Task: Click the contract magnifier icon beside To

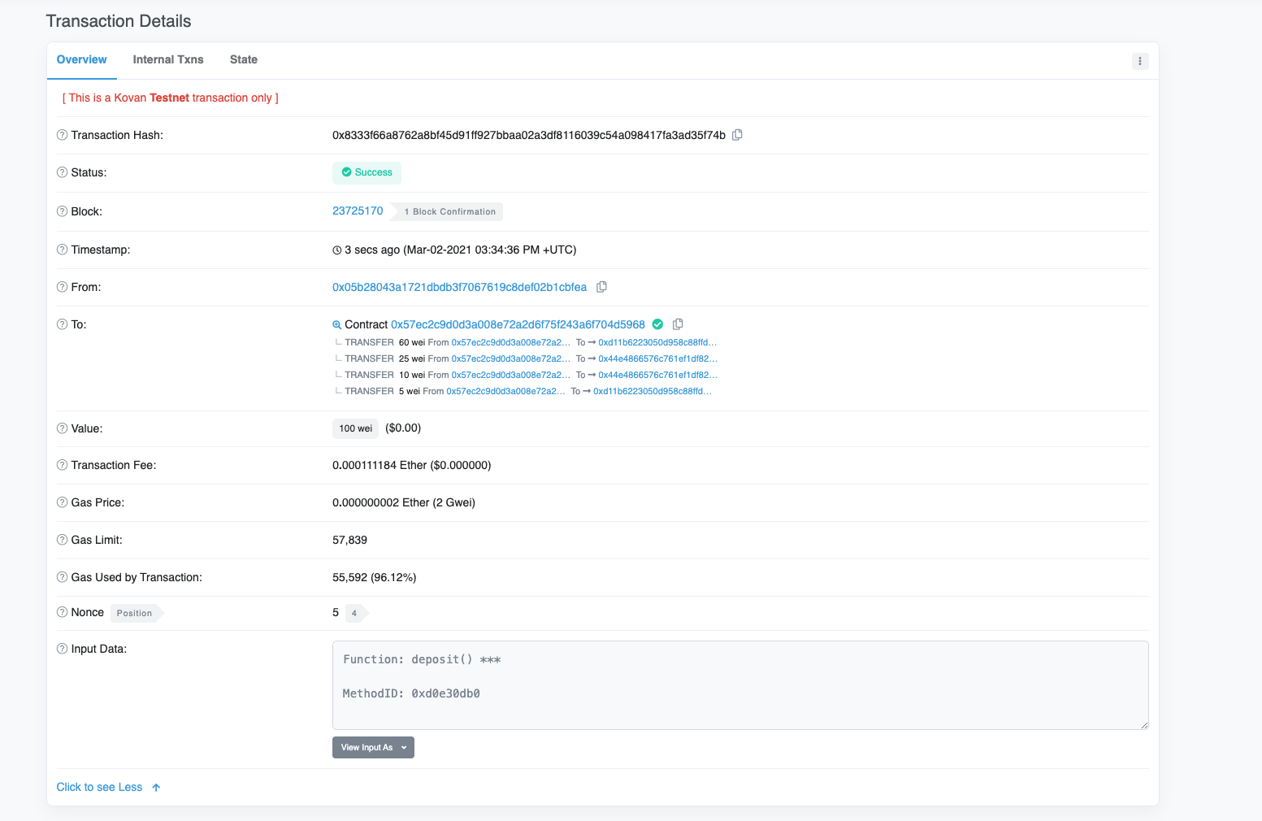Action: pos(337,325)
